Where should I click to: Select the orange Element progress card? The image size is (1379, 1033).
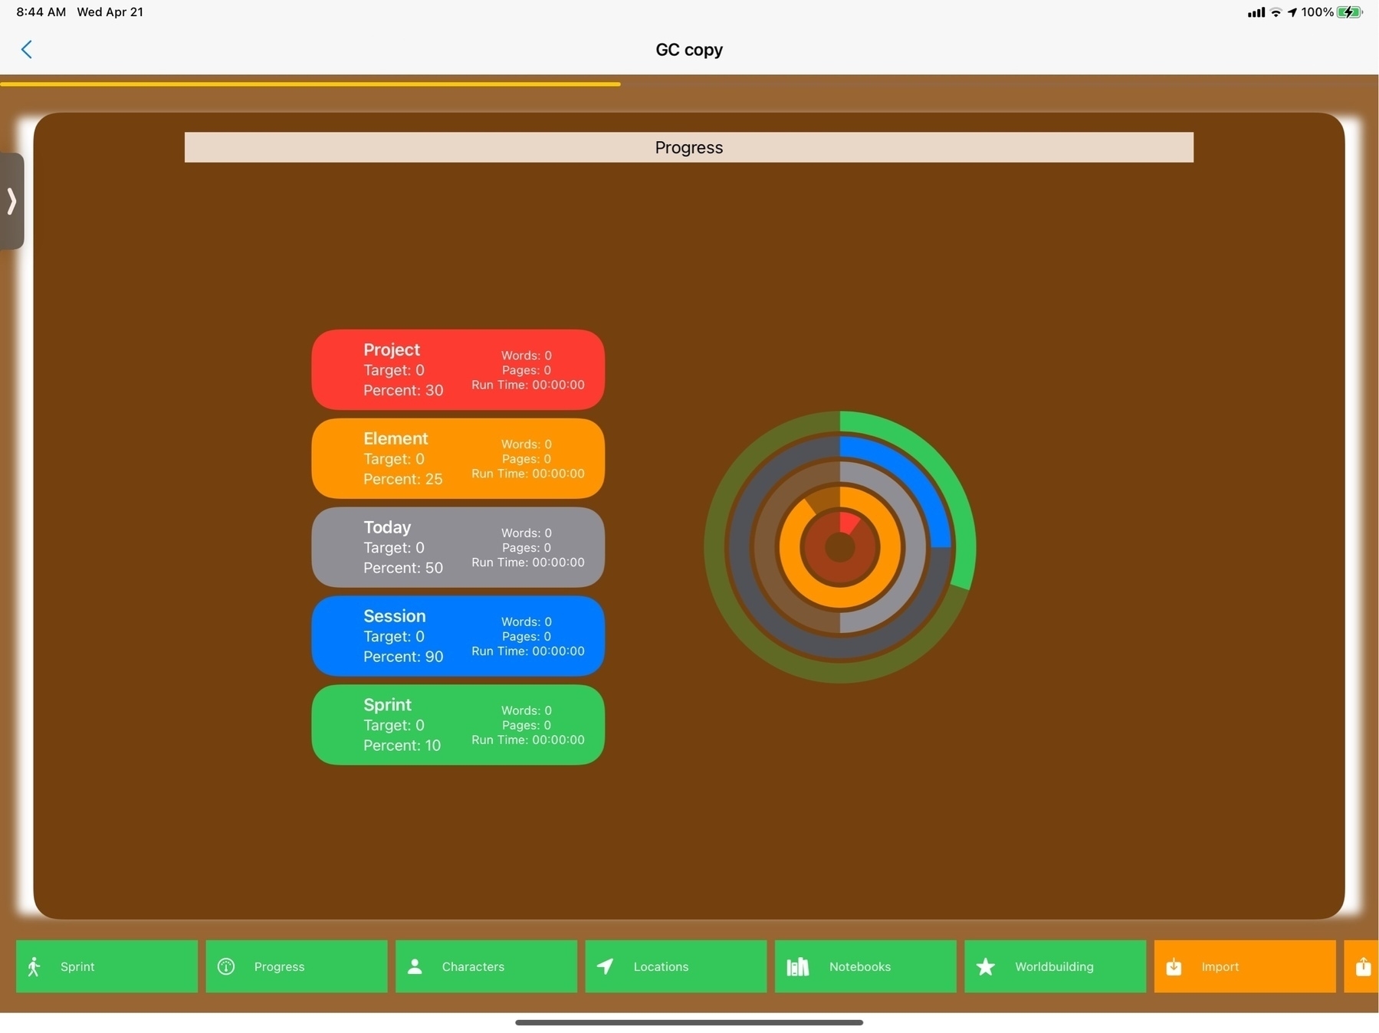click(x=458, y=458)
